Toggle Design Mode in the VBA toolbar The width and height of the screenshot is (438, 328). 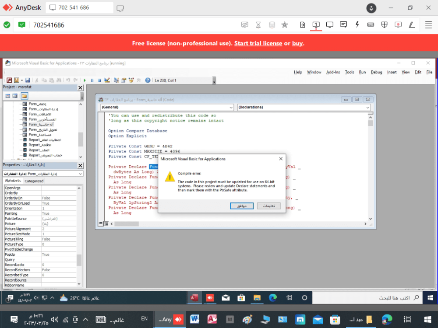point(107,80)
